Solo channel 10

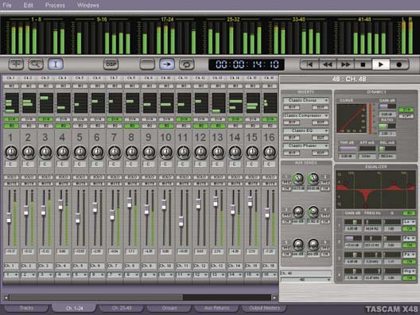pyautogui.click(x=166, y=177)
